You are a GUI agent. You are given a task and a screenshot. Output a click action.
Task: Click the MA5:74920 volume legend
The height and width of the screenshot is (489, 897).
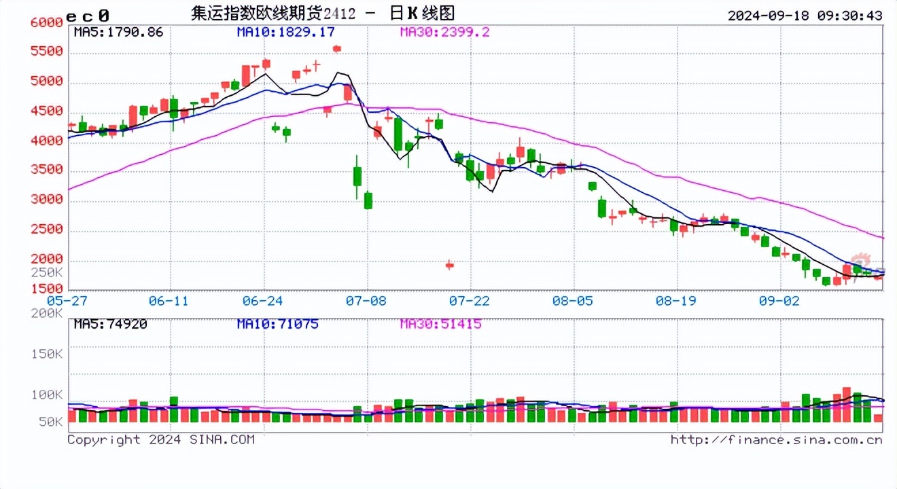pyautogui.click(x=110, y=324)
